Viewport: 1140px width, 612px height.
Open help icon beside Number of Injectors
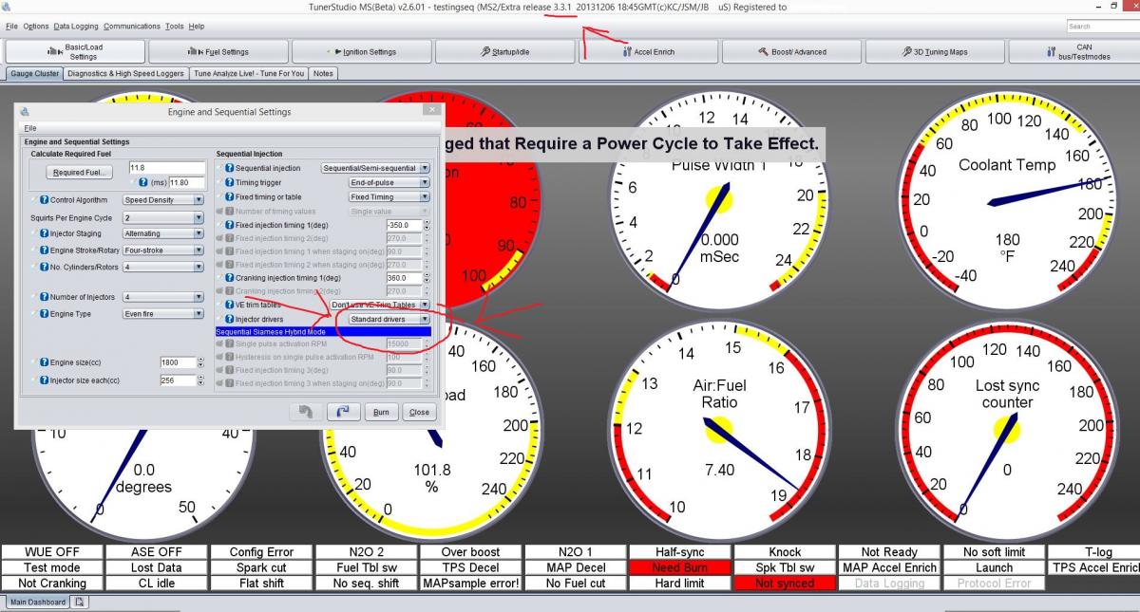point(44,297)
